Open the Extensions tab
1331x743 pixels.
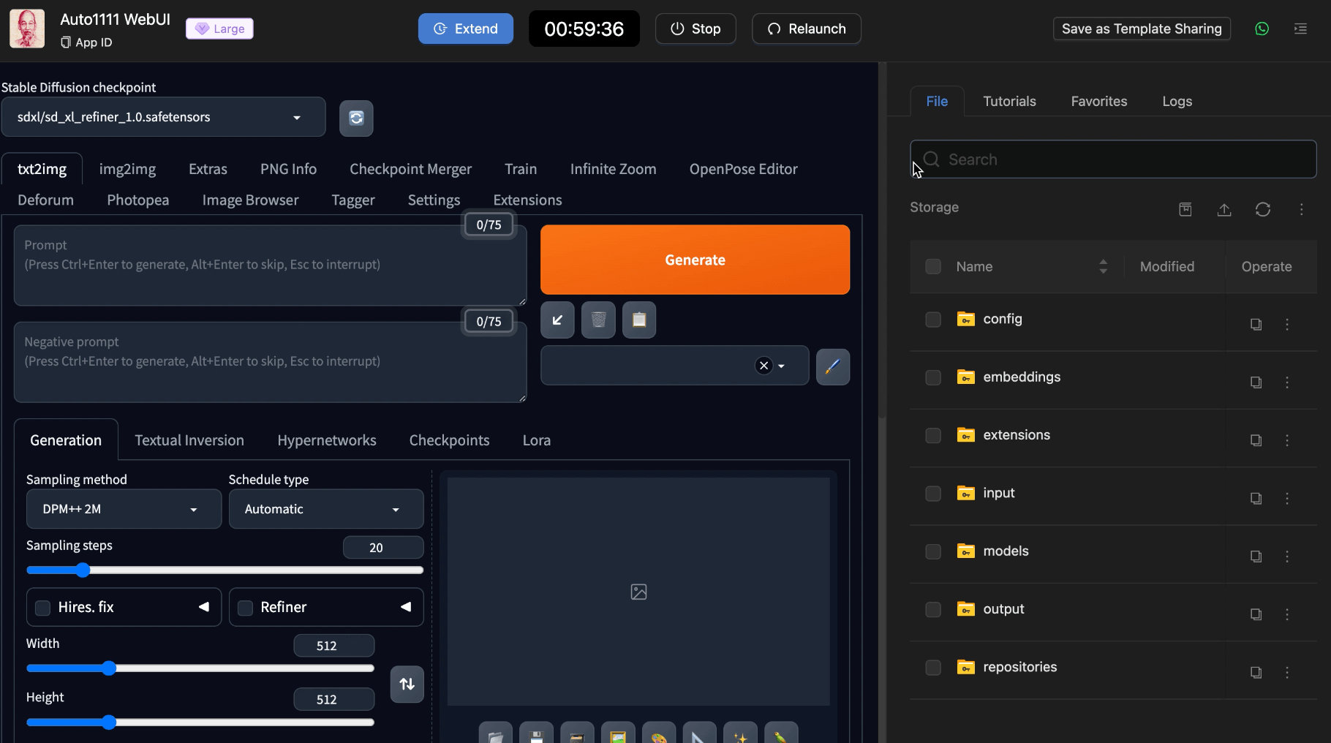point(527,200)
